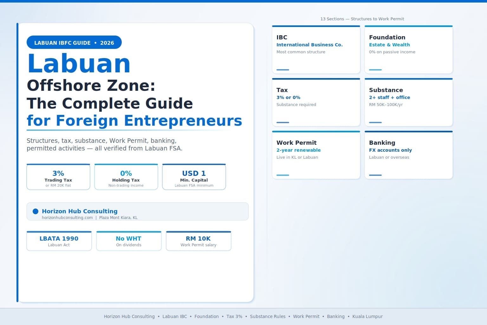
Task: Click the blue dot icon beside Horizon Hub Consulting
Action: (x=35, y=211)
